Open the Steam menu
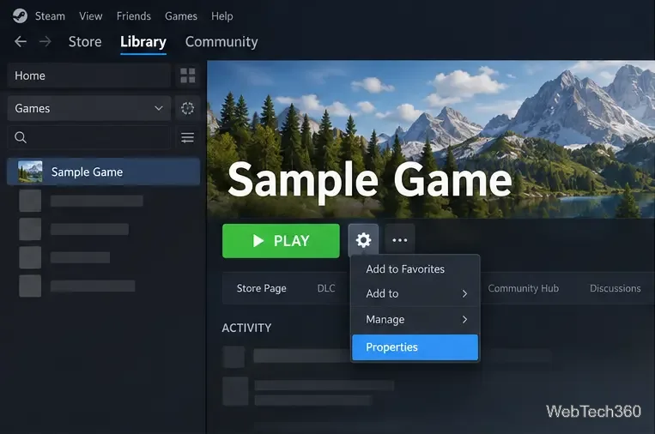 pyautogui.click(x=50, y=16)
